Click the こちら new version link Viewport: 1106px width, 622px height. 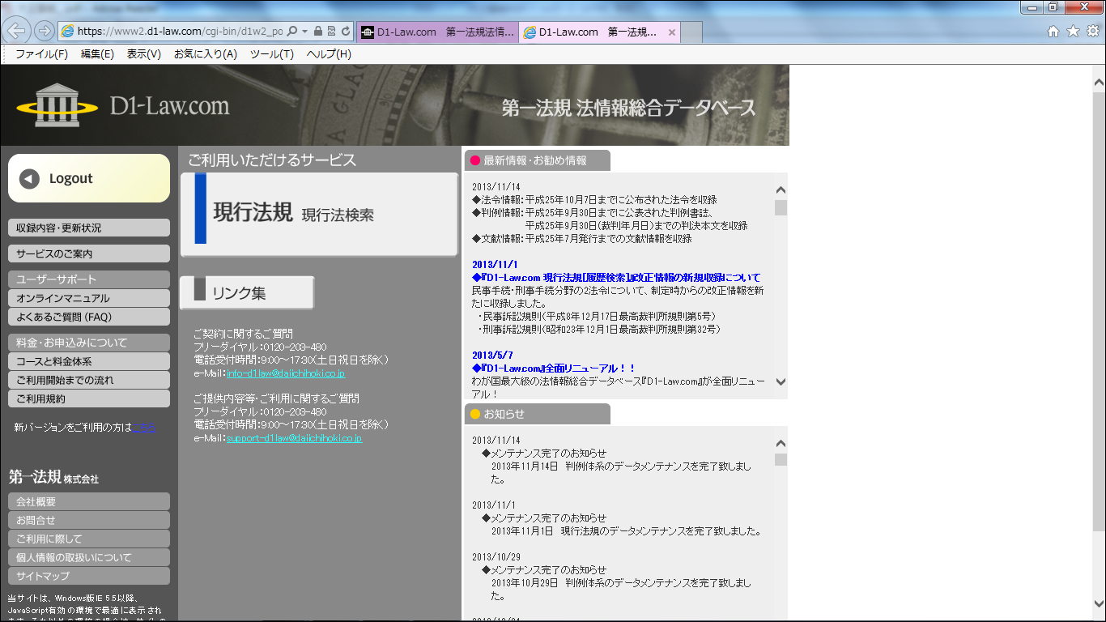(x=143, y=427)
